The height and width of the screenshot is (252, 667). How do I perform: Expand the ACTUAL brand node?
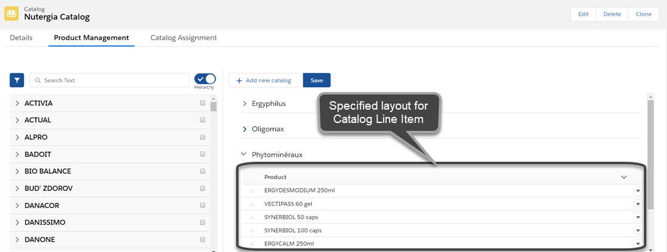pos(18,121)
